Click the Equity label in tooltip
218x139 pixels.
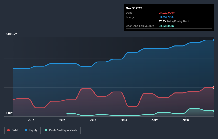pos(130,17)
